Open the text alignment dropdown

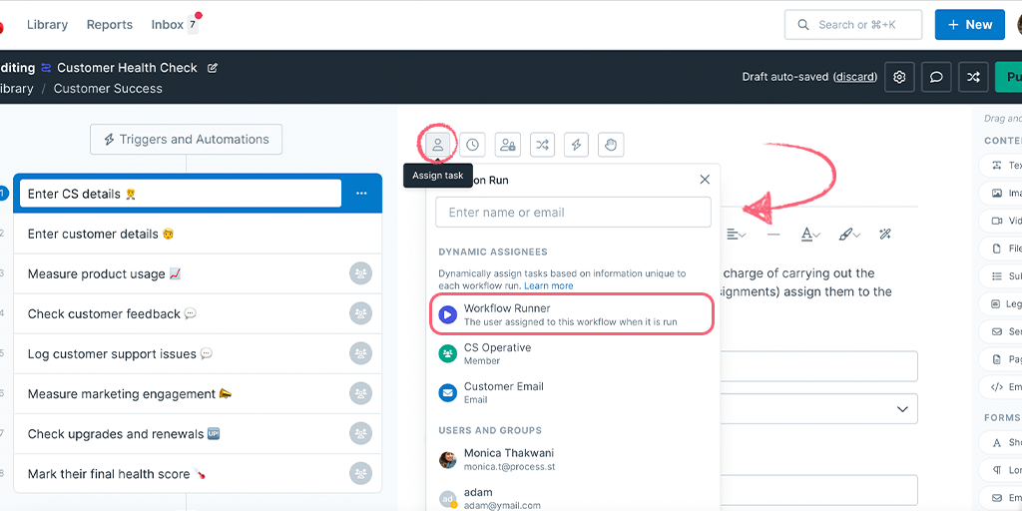[737, 235]
